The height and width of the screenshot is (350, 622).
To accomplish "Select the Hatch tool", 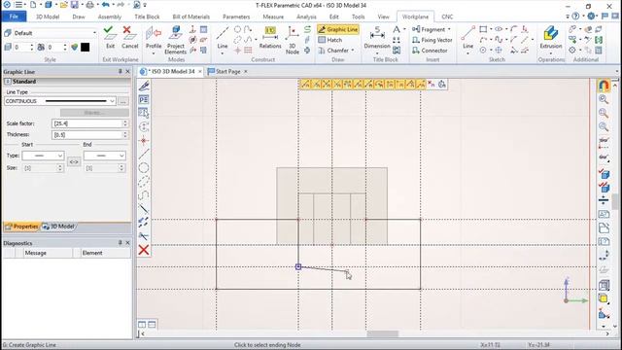I will pyautogui.click(x=330, y=40).
